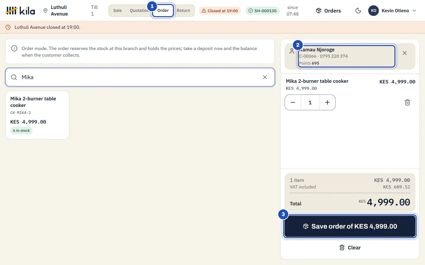The image size is (425, 265).
Task: Click the clock icon in the closed banner
Action: (x=8, y=27)
